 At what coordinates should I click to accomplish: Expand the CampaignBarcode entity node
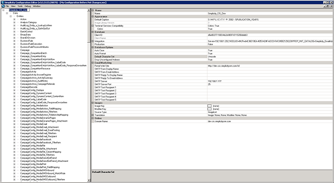click(x=14, y=87)
